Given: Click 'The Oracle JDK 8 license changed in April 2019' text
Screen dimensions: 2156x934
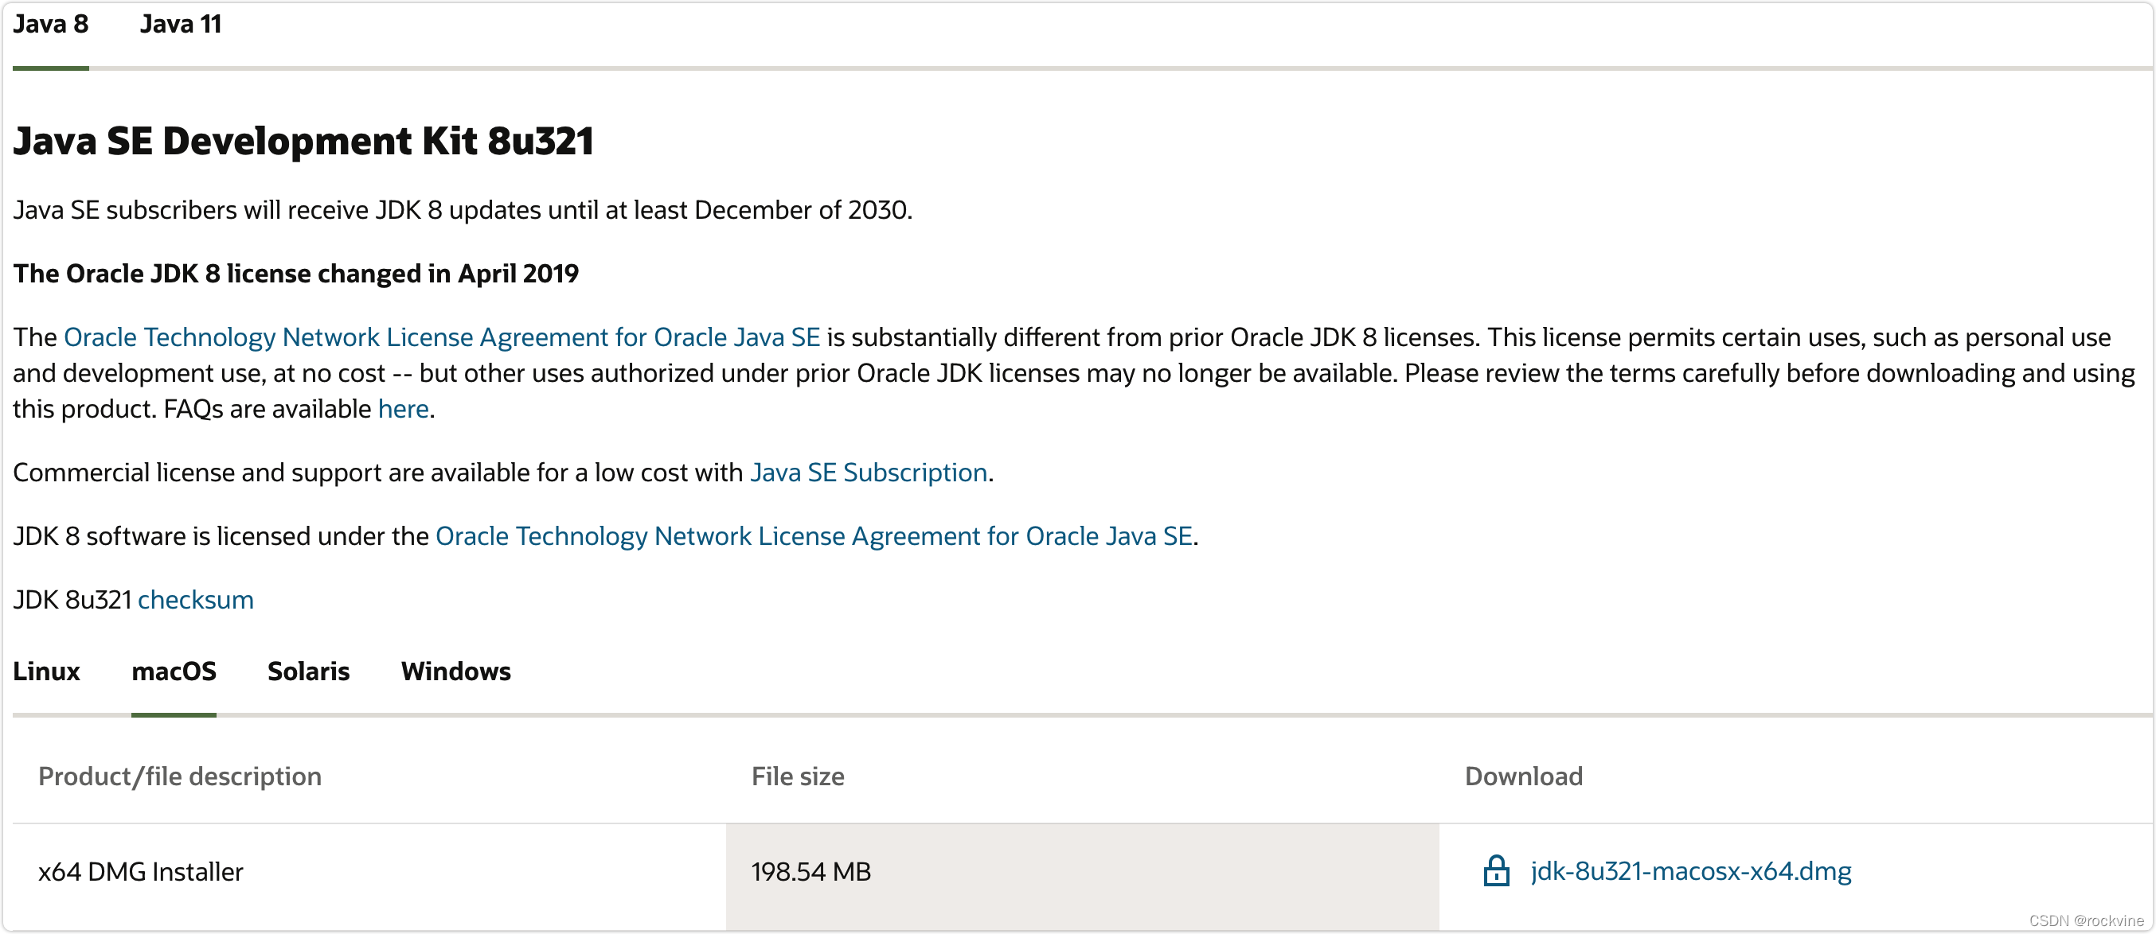Looking at the screenshot, I should 295,274.
